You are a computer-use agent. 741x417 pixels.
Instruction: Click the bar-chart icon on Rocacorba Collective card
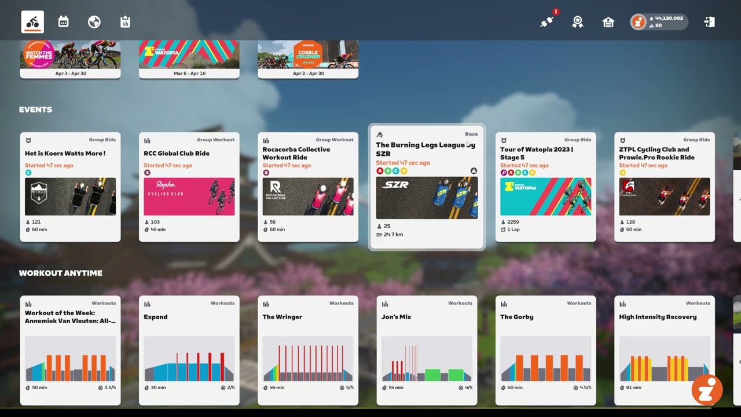266,140
